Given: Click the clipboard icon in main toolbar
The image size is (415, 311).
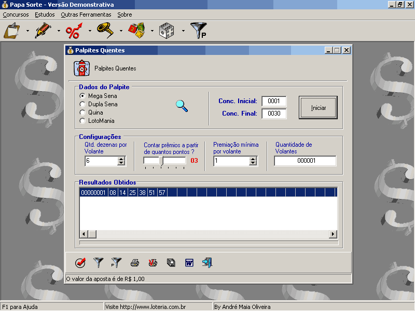Looking at the screenshot, I should click(x=11, y=31).
